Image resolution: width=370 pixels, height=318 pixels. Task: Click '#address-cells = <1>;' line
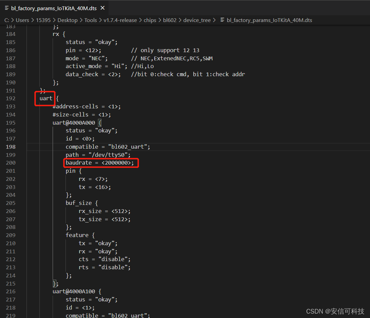point(86,106)
